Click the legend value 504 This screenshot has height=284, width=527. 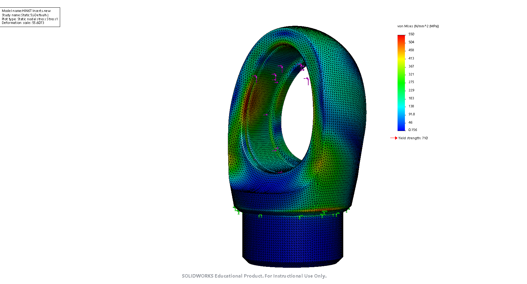pyautogui.click(x=411, y=42)
